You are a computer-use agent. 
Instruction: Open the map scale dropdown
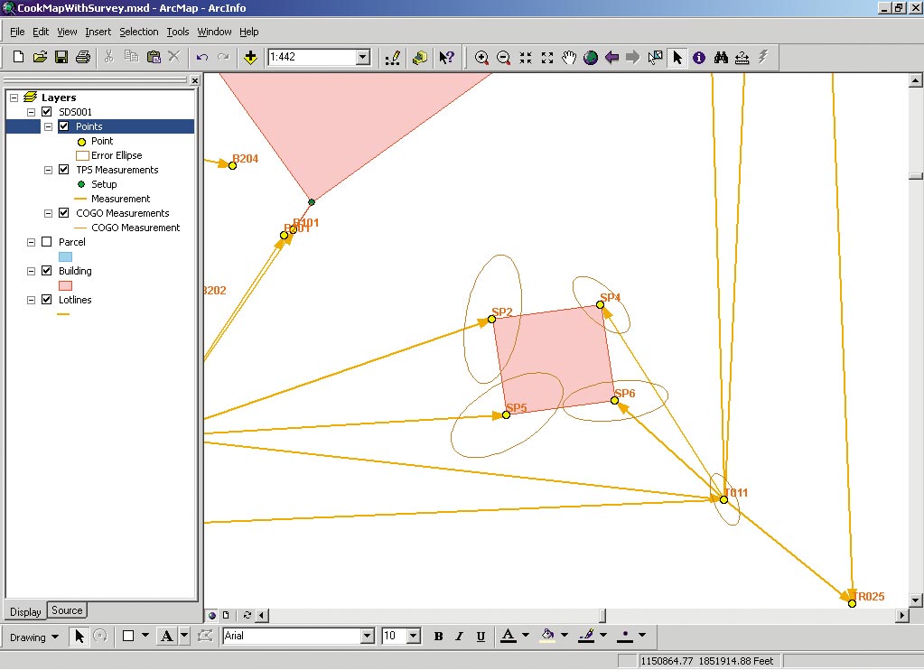coord(364,57)
